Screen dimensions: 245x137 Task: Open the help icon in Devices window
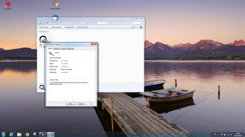(x=141, y=27)
